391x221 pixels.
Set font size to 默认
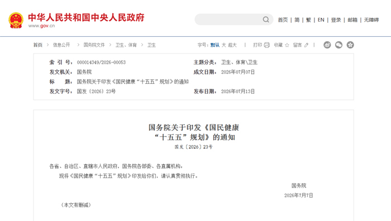coord(214,45)
